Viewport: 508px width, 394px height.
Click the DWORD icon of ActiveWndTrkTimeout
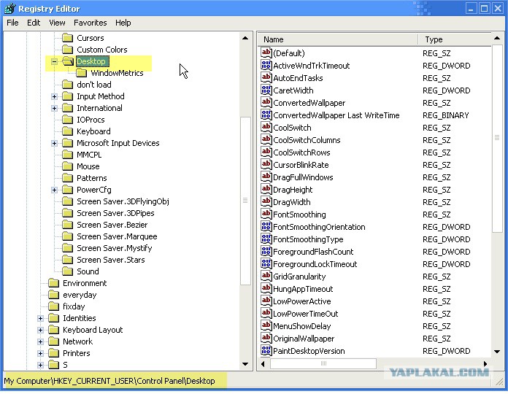266,65
